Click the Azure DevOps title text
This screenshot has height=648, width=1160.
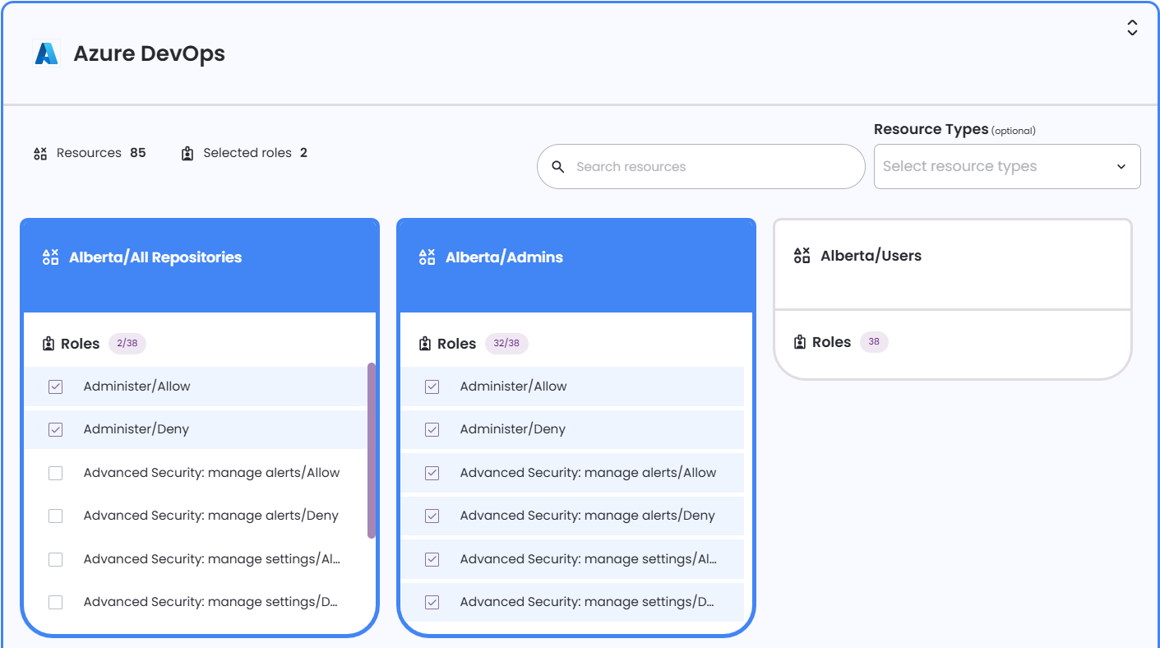(x=150, y=53)
